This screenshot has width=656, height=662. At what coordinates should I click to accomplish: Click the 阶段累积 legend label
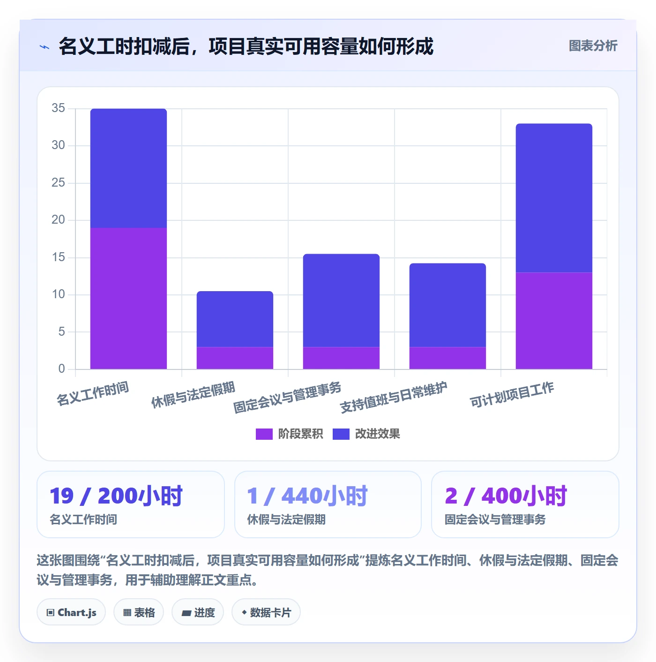pyautogui.click(x=300, y=434)
